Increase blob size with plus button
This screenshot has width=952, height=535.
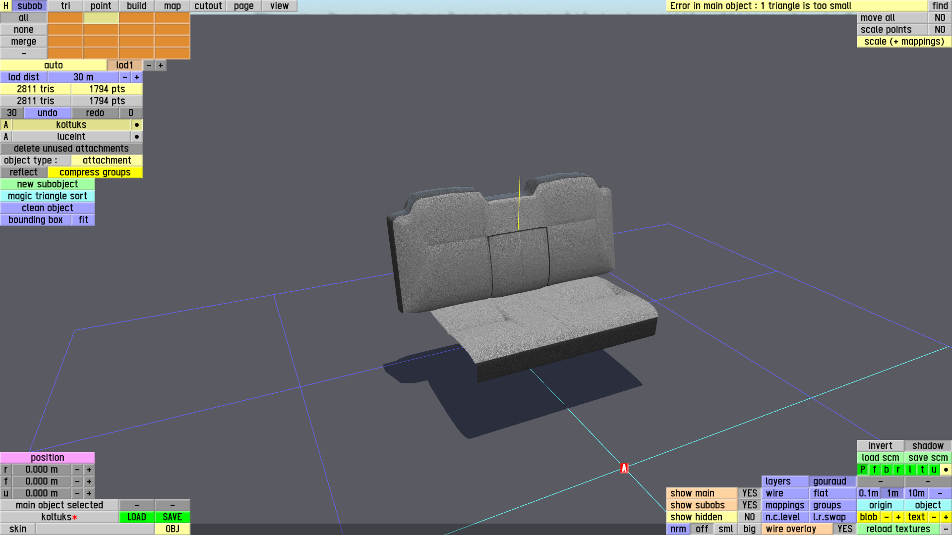pyautogui.click(x=898, y=517)
